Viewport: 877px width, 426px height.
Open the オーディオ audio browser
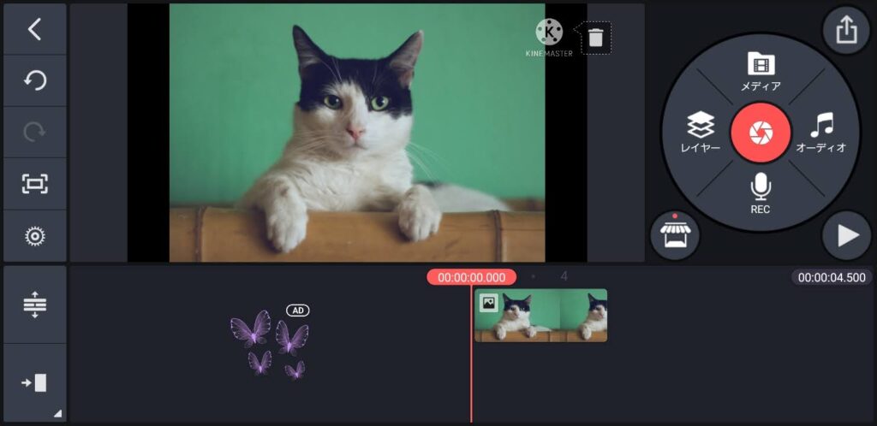(820, 133)
